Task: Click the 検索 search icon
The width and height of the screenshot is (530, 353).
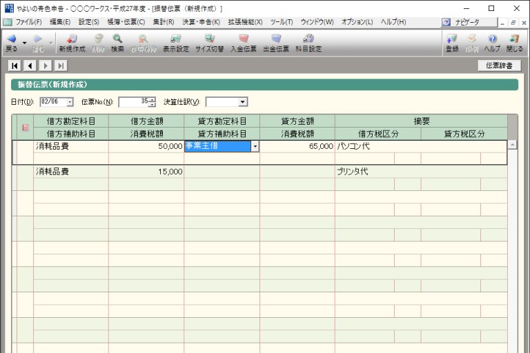Action: [118, 43]
